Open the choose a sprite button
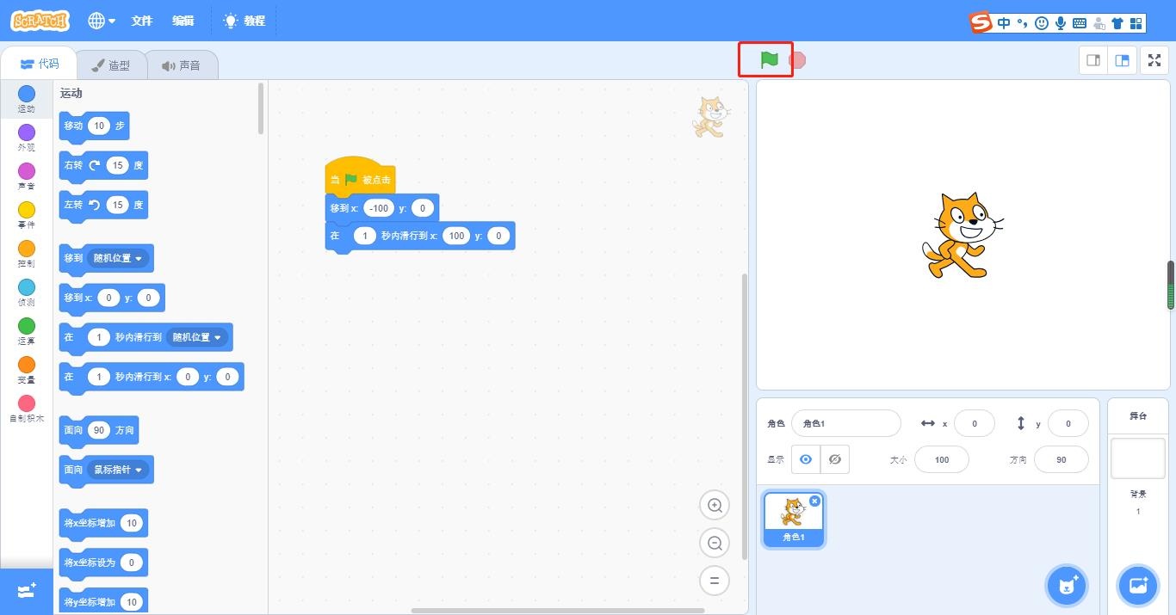The height and width of the screenshot is (615, 1176). [1066, 586]
